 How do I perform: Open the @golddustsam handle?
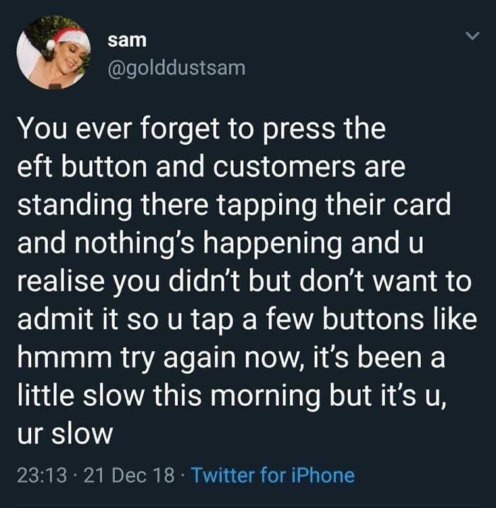[176, 69]
